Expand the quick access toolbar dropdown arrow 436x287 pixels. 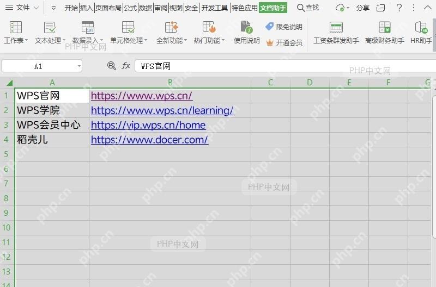(53, 8)
